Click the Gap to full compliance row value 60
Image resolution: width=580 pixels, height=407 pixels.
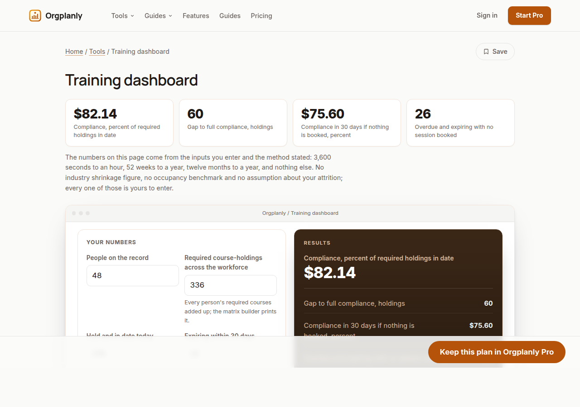pos(488,303)
